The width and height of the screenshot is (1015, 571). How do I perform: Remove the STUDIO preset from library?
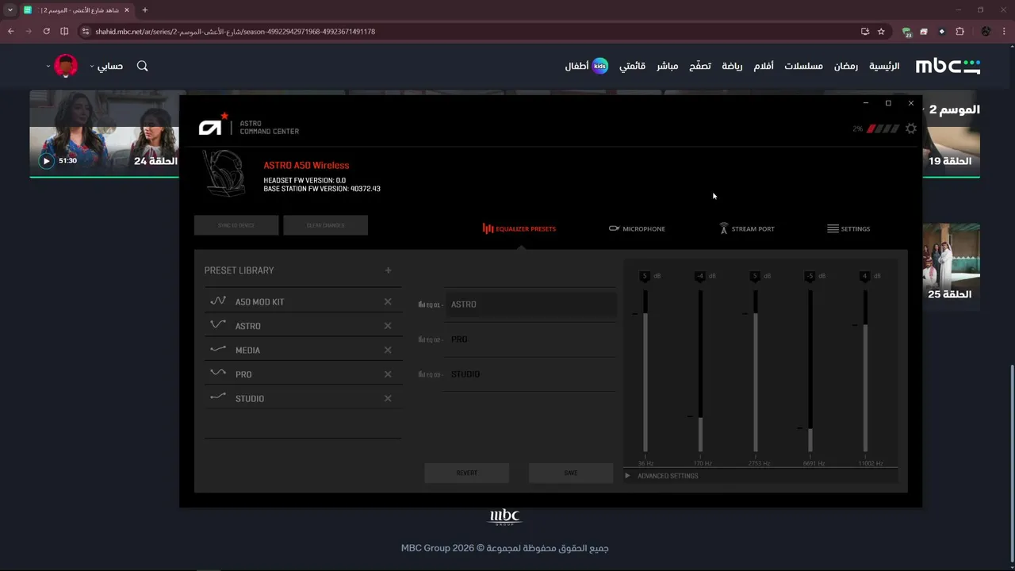coord(388,398)
